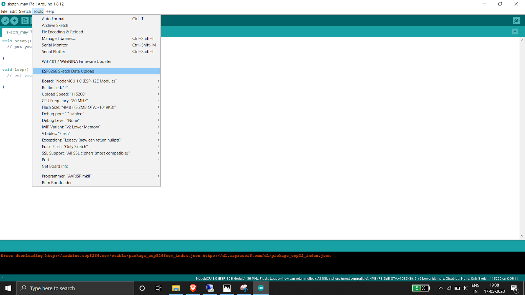Expand the Erase Flash Only Sketch submenu

(x=96, y=147)
